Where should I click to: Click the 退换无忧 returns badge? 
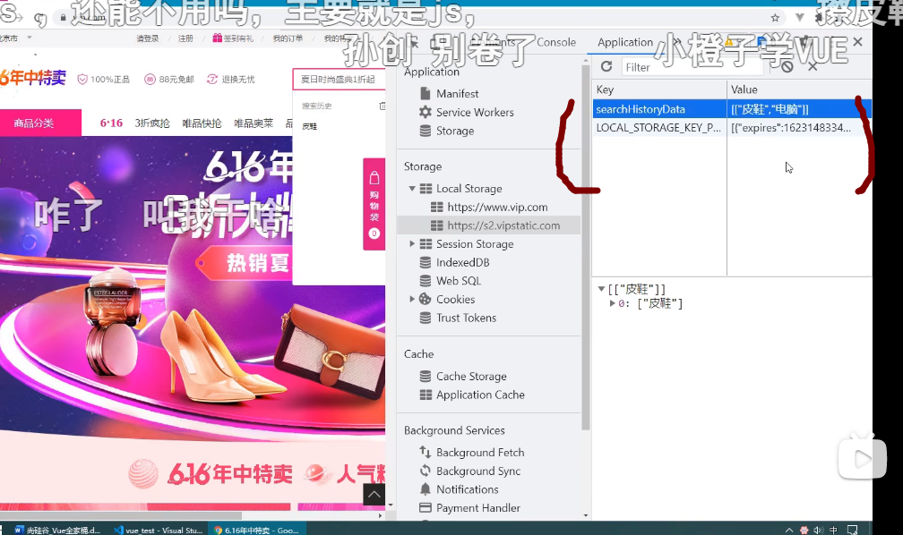pos(230,80)
